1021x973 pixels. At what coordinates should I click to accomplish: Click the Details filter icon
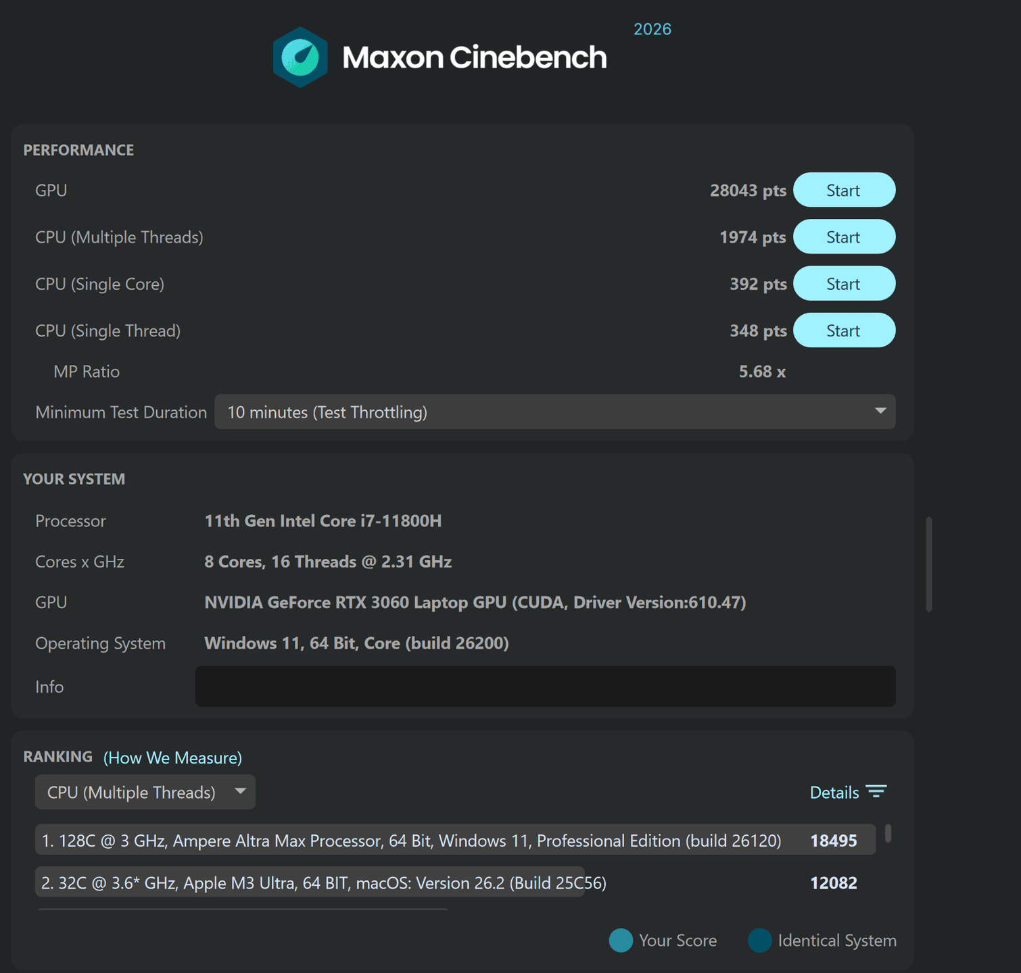click(x=876, y=792)
